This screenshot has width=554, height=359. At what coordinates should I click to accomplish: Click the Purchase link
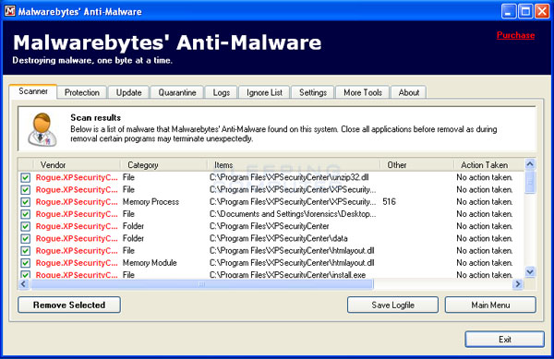point(515,35)
